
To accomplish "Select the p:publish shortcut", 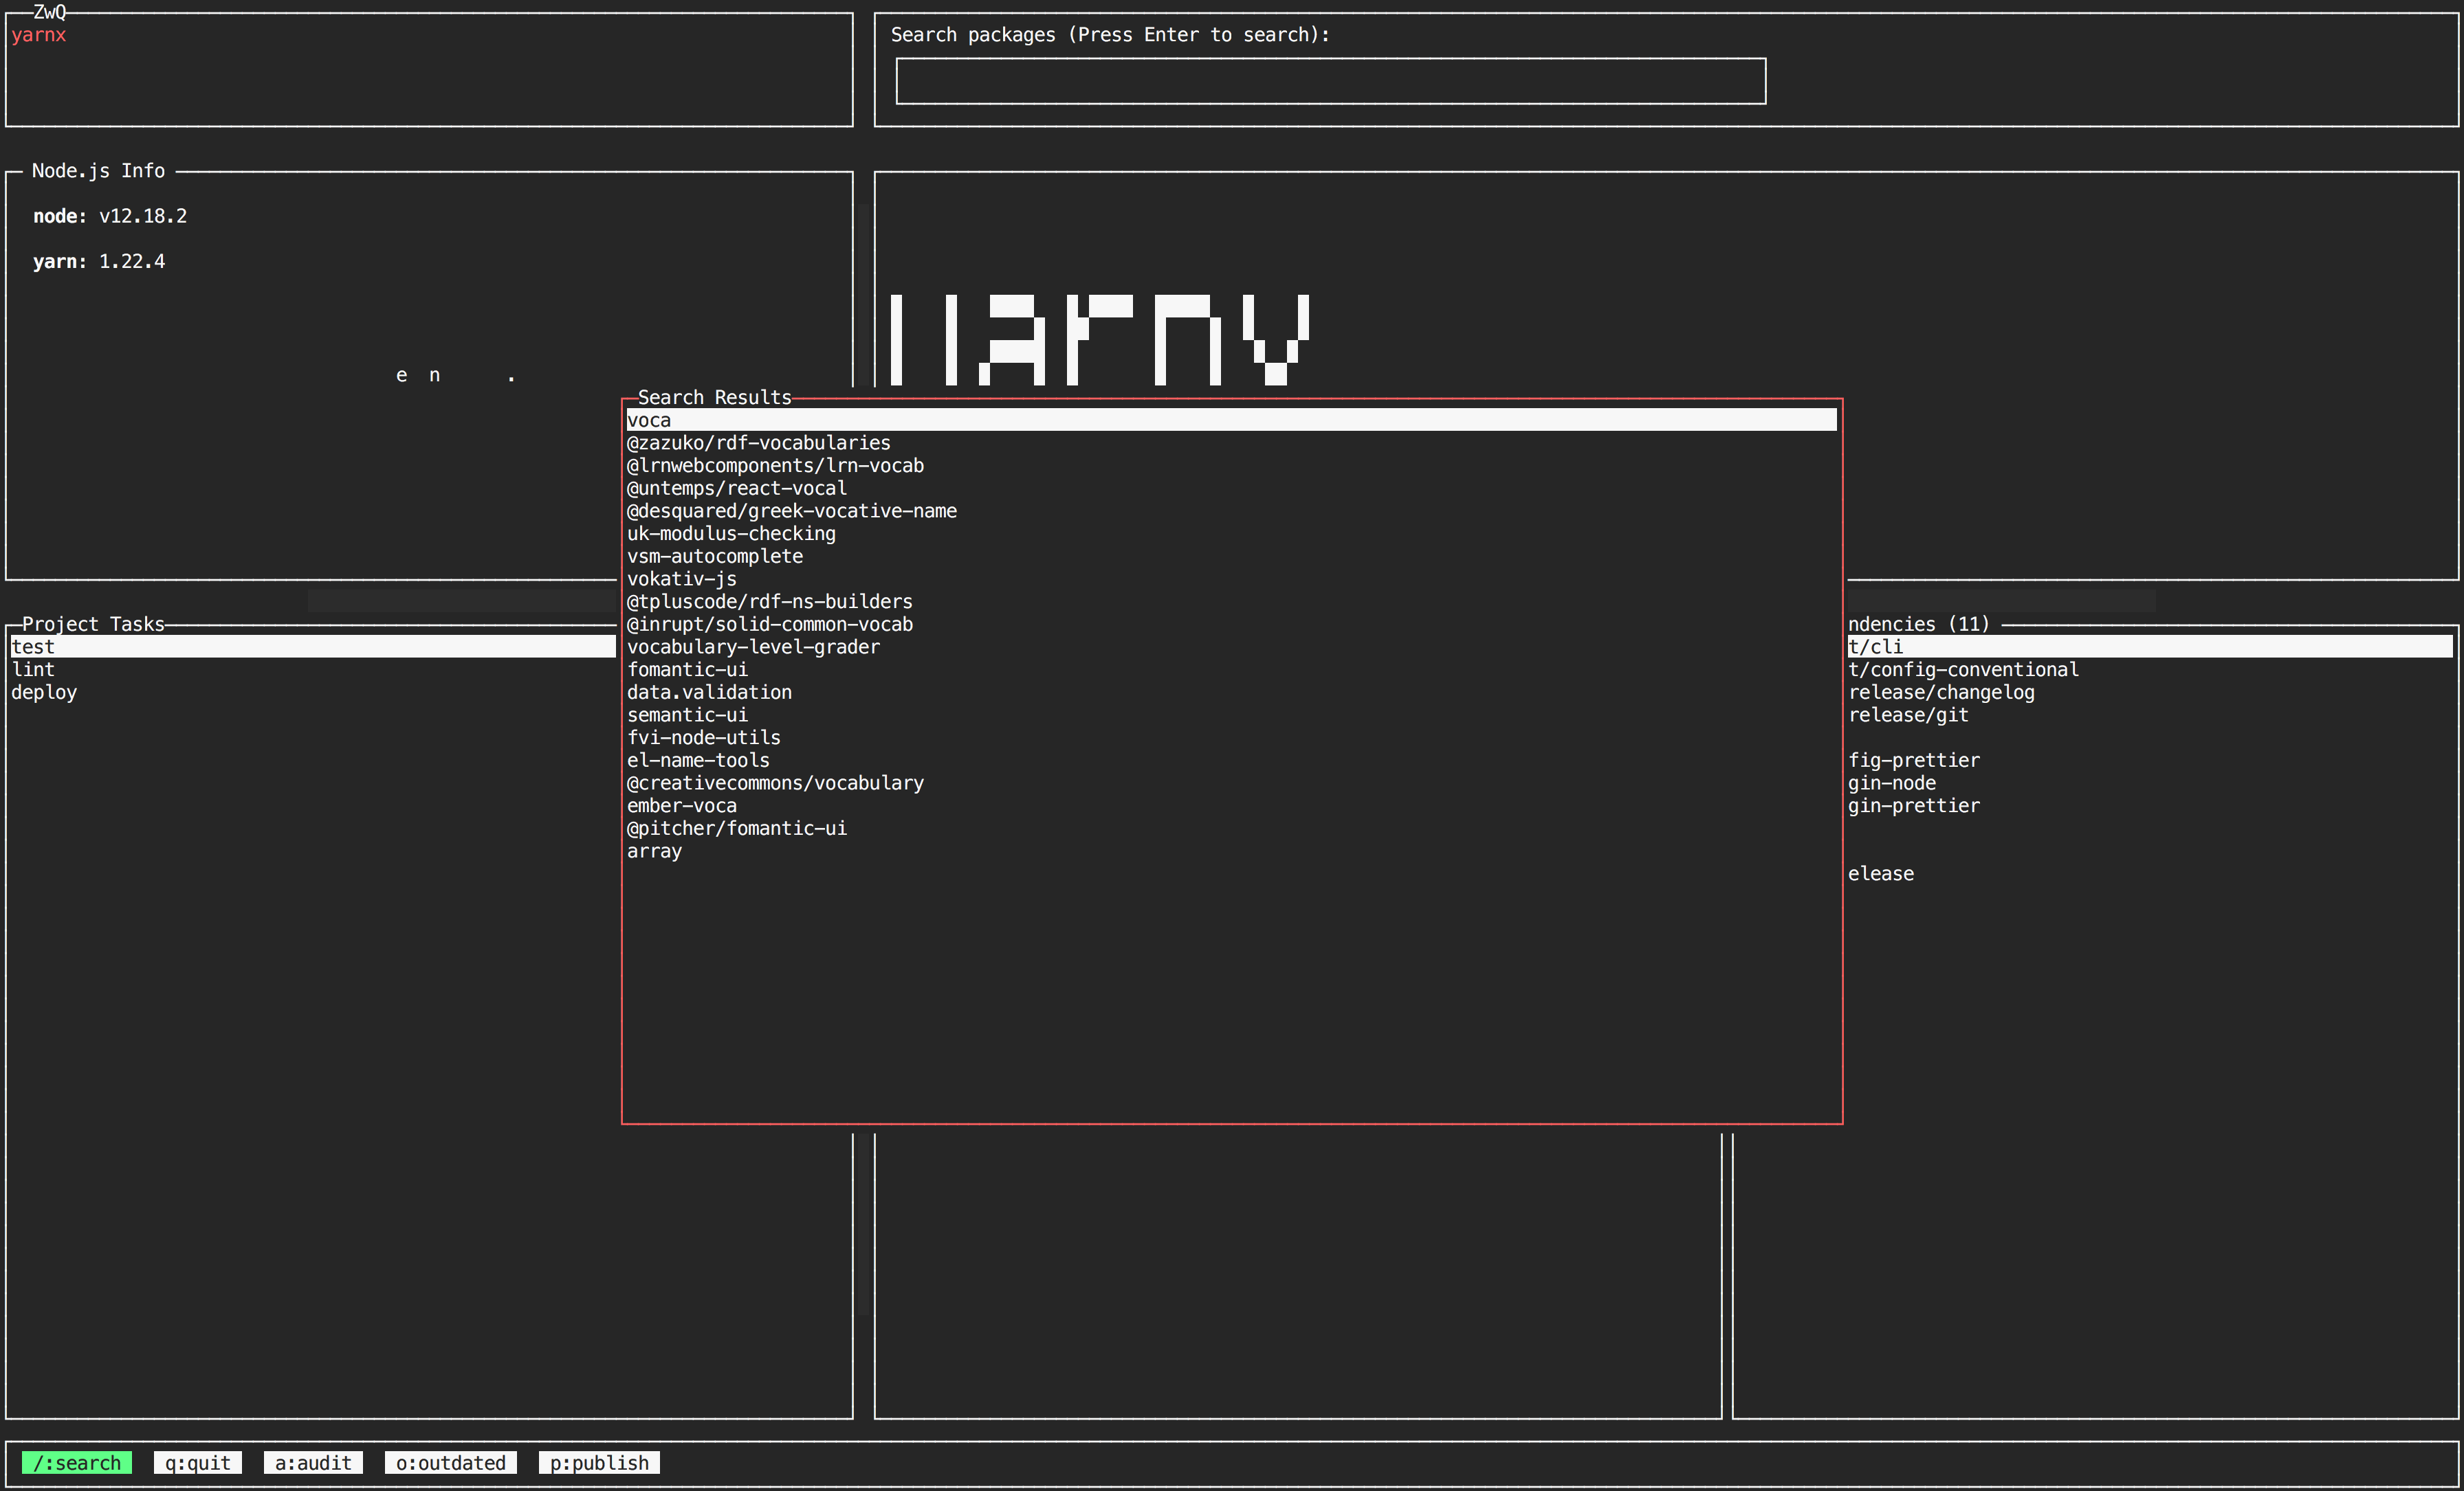I will (599, 1463).
